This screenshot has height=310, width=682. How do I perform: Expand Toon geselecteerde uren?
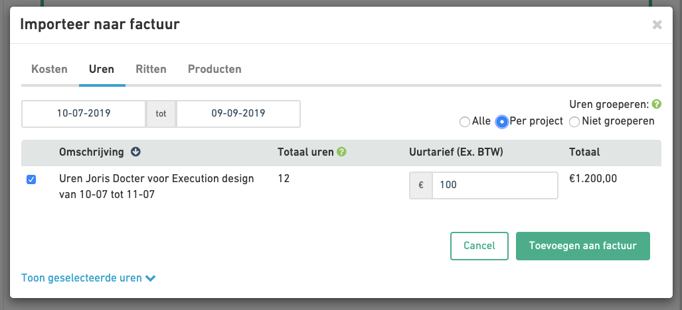tap(82, 278)
